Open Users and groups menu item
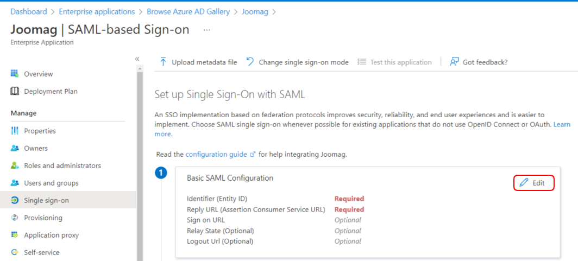 (x=51, y=183)
